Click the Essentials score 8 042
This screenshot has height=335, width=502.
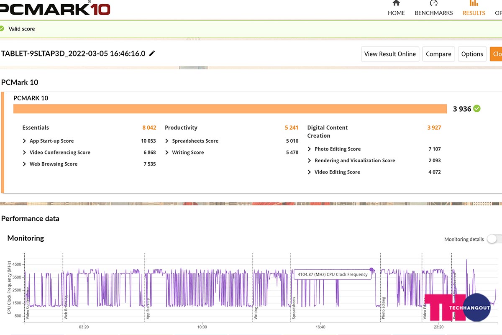[149, 128]
